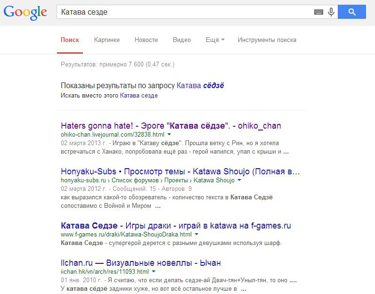The height and width of the screenshot is (294, 375).
Task: Click the results count text "примерно 7 600"
Action: [121, 65]
